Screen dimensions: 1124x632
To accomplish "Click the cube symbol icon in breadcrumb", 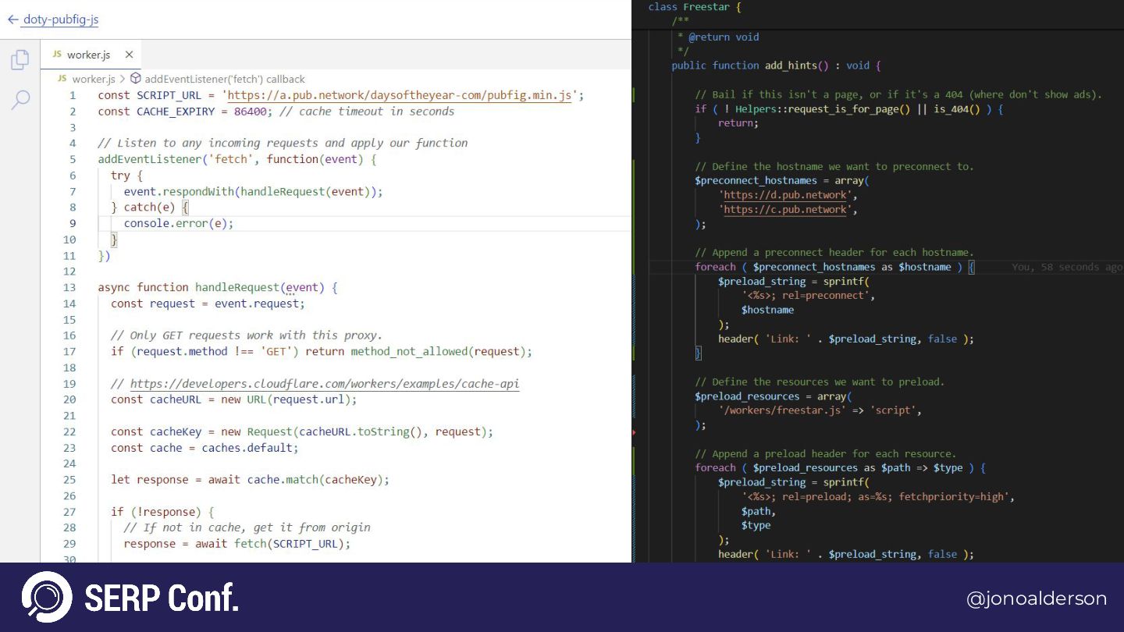I will pyautogui.click(x=135, y=79).
